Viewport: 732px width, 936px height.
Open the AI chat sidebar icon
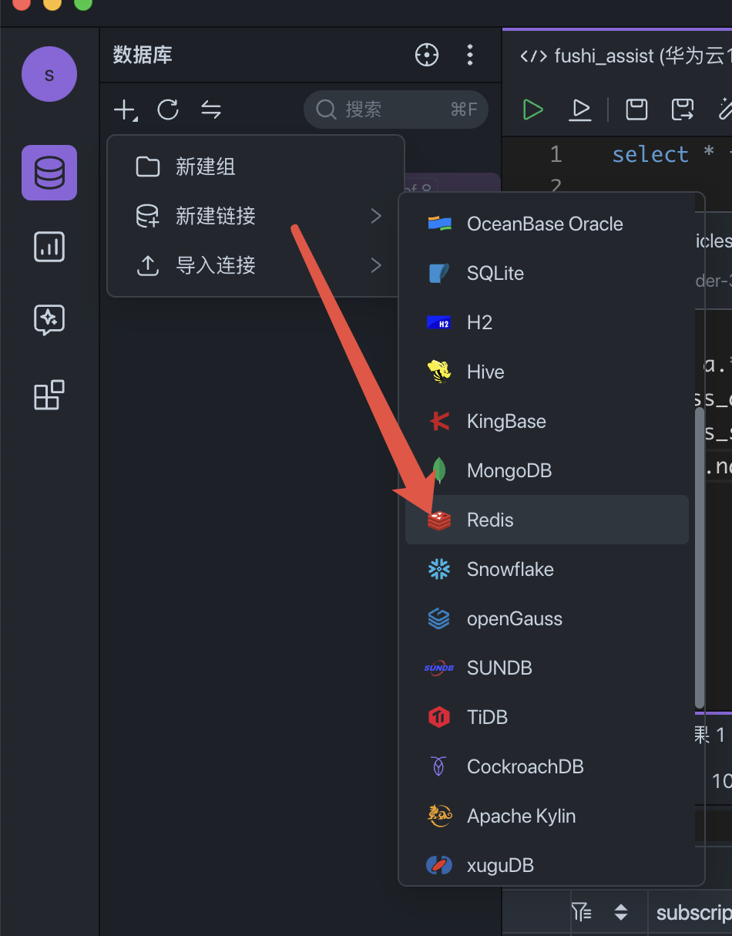pyautogui.click(x=49, y=320)
